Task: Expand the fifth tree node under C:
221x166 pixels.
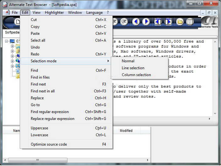Action: (x=12, y=66)
